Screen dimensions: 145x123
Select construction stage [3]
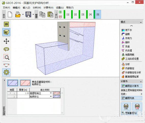click(x=82, y=15)
